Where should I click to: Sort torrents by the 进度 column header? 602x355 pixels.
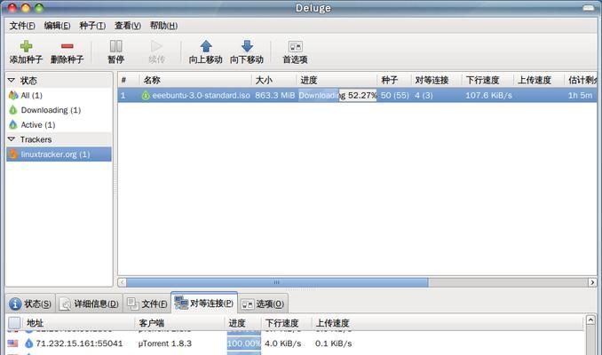tap(337, 80)
